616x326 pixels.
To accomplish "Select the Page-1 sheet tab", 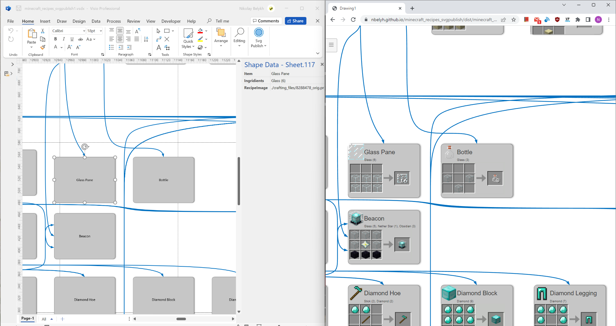I will point(28,318).
